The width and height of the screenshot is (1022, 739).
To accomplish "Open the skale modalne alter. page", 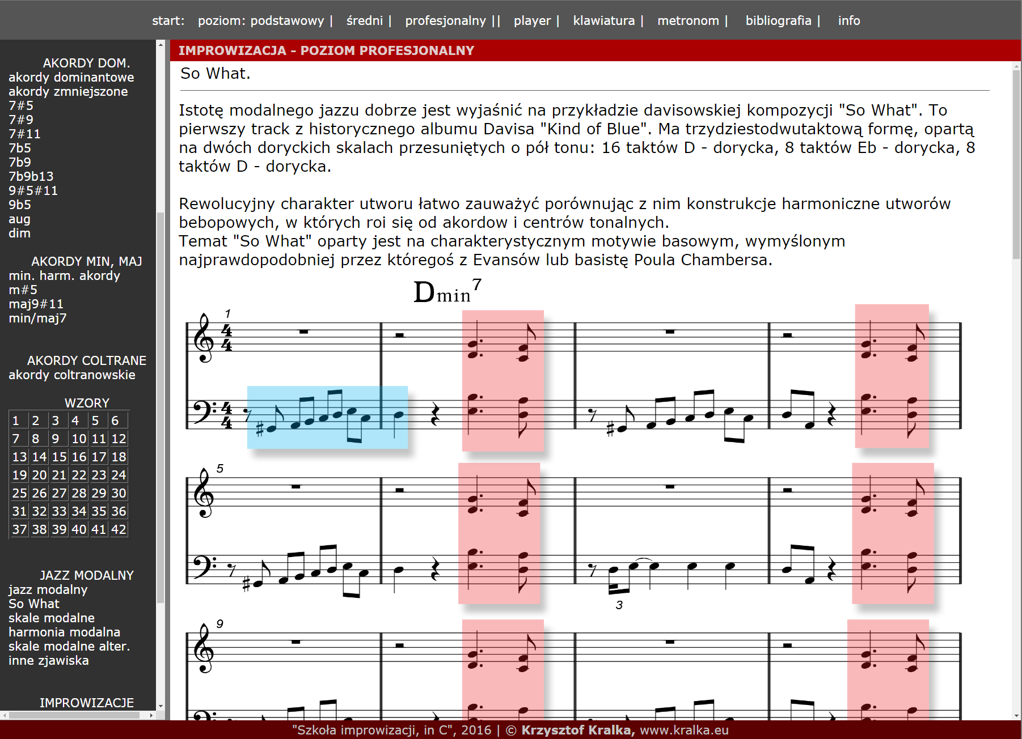I will [69, 646].
